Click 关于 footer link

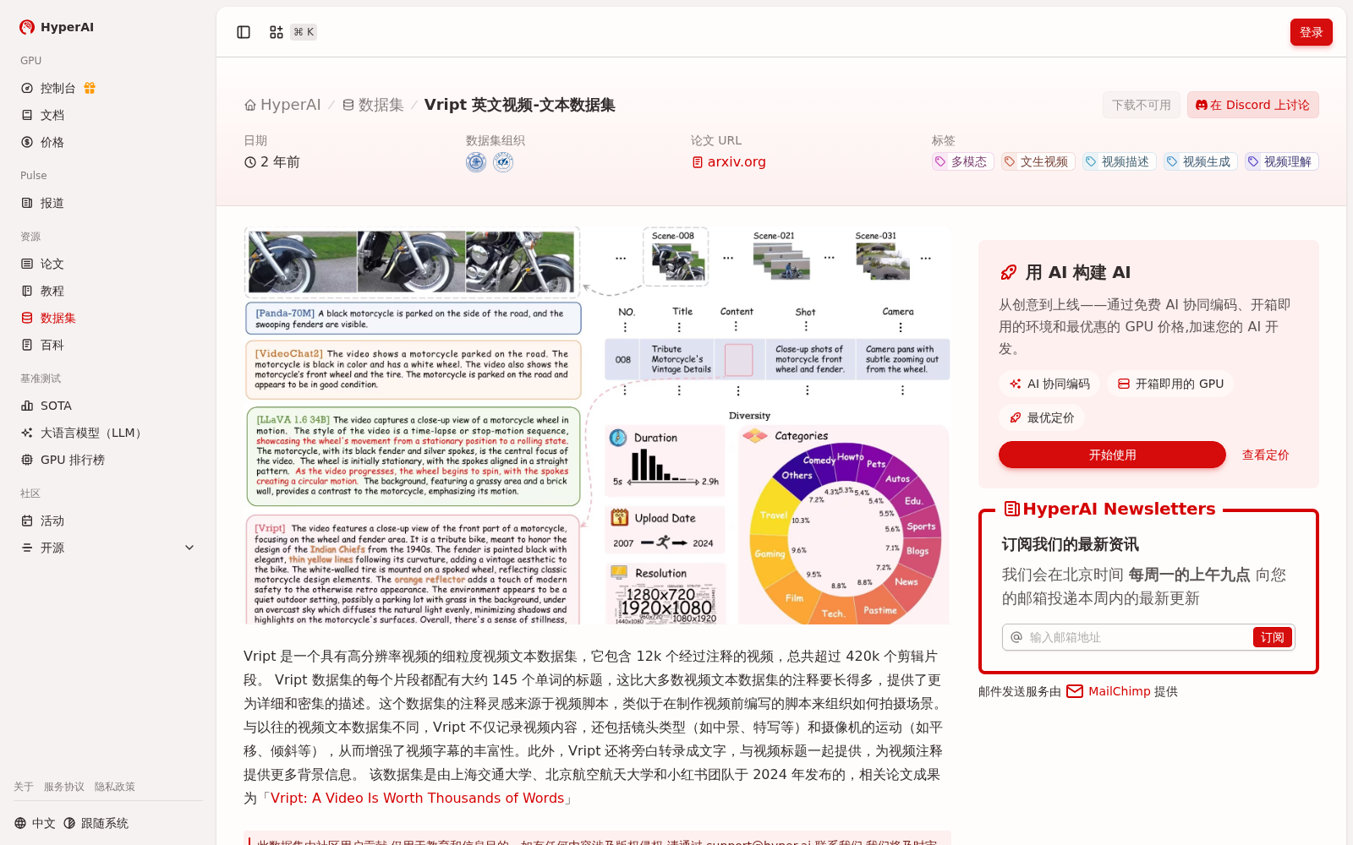click(x=24, y=787)
